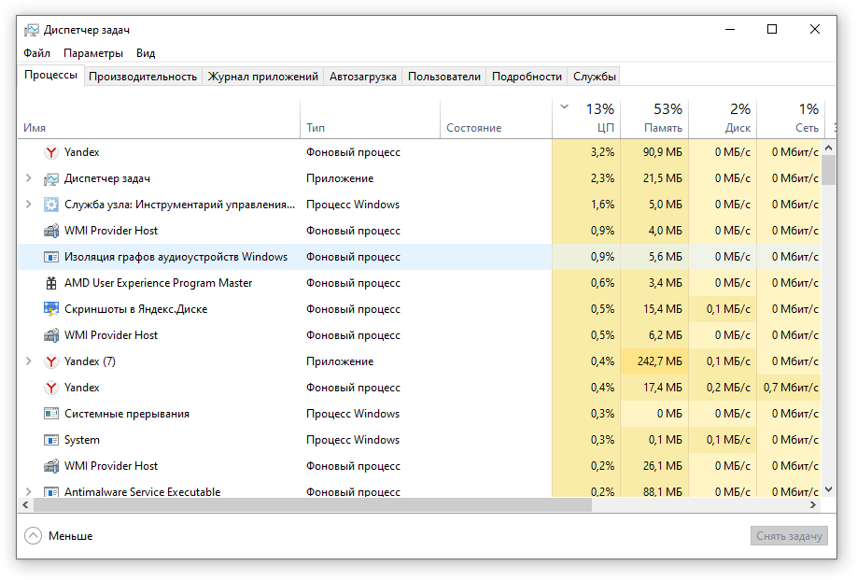Expand the Yandex (7) process group
The image size is (857, 580).
(28, 361)
